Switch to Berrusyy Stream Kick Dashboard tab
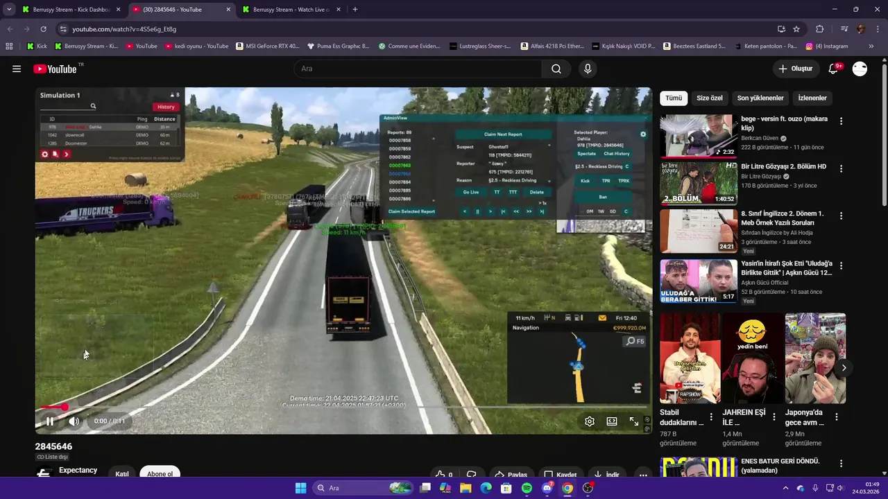The height and width of the screenshot is (499, 888). 71,10
